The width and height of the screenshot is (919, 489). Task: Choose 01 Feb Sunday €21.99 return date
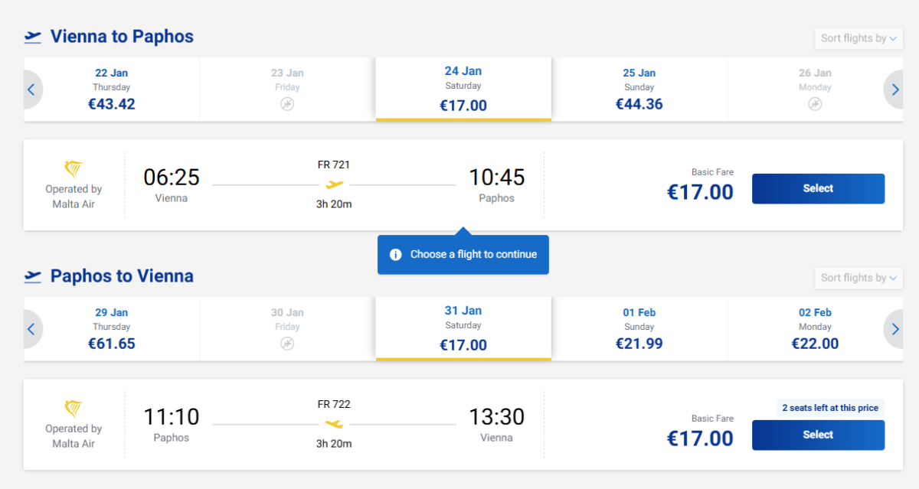[639, 329]
